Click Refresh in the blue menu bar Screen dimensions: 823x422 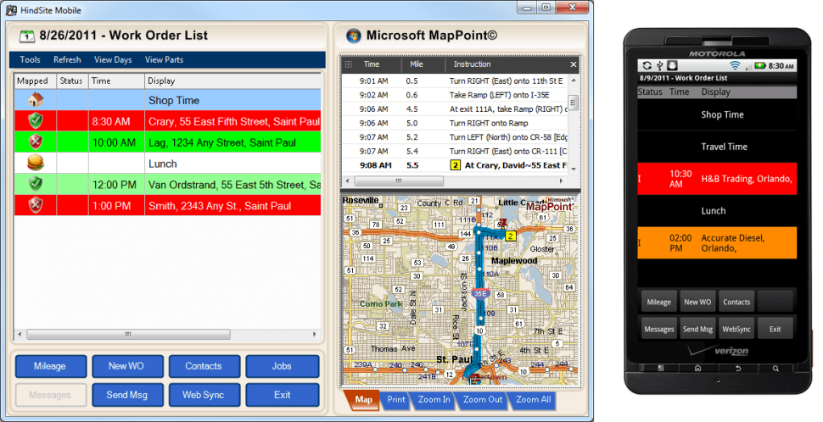click(x=67, y=60)
